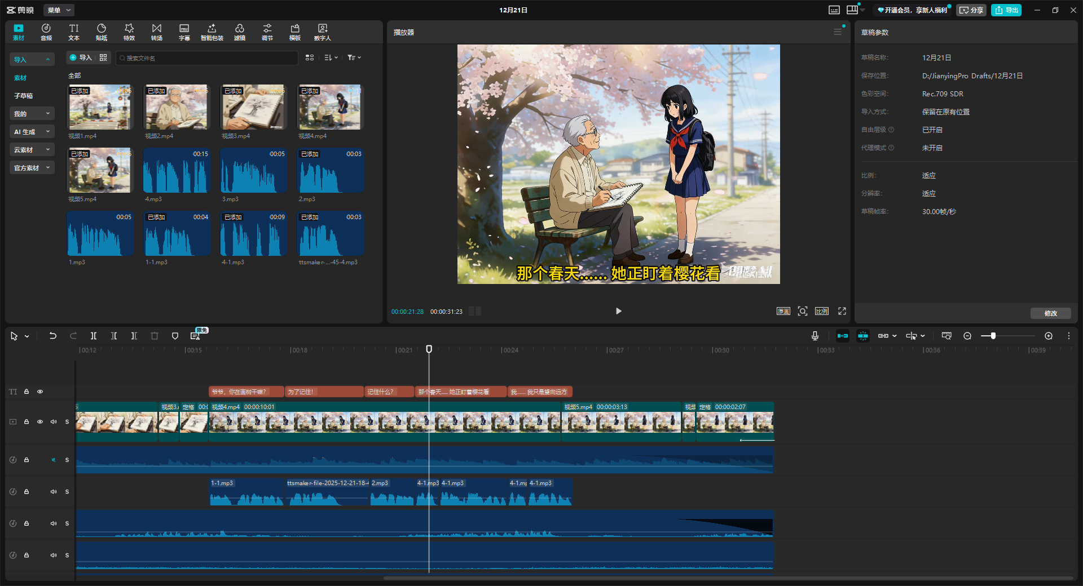Open the Stickers (贴纸) panel
This screenshot has width=1083, height=586.
(102, 32)
